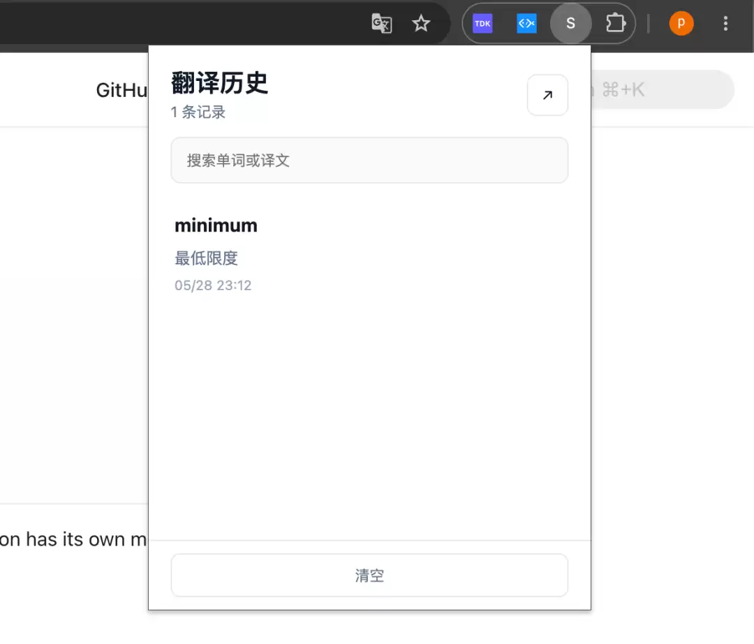Click the 清空 clear history button
The height and width of the screenshot is (644, 754).
point(369,576)
